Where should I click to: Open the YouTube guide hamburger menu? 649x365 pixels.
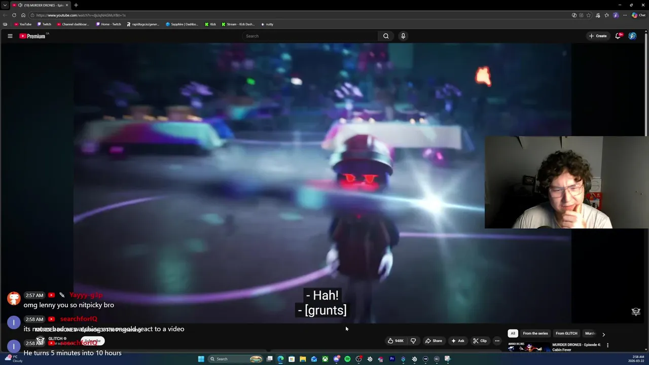click(10, 36)
